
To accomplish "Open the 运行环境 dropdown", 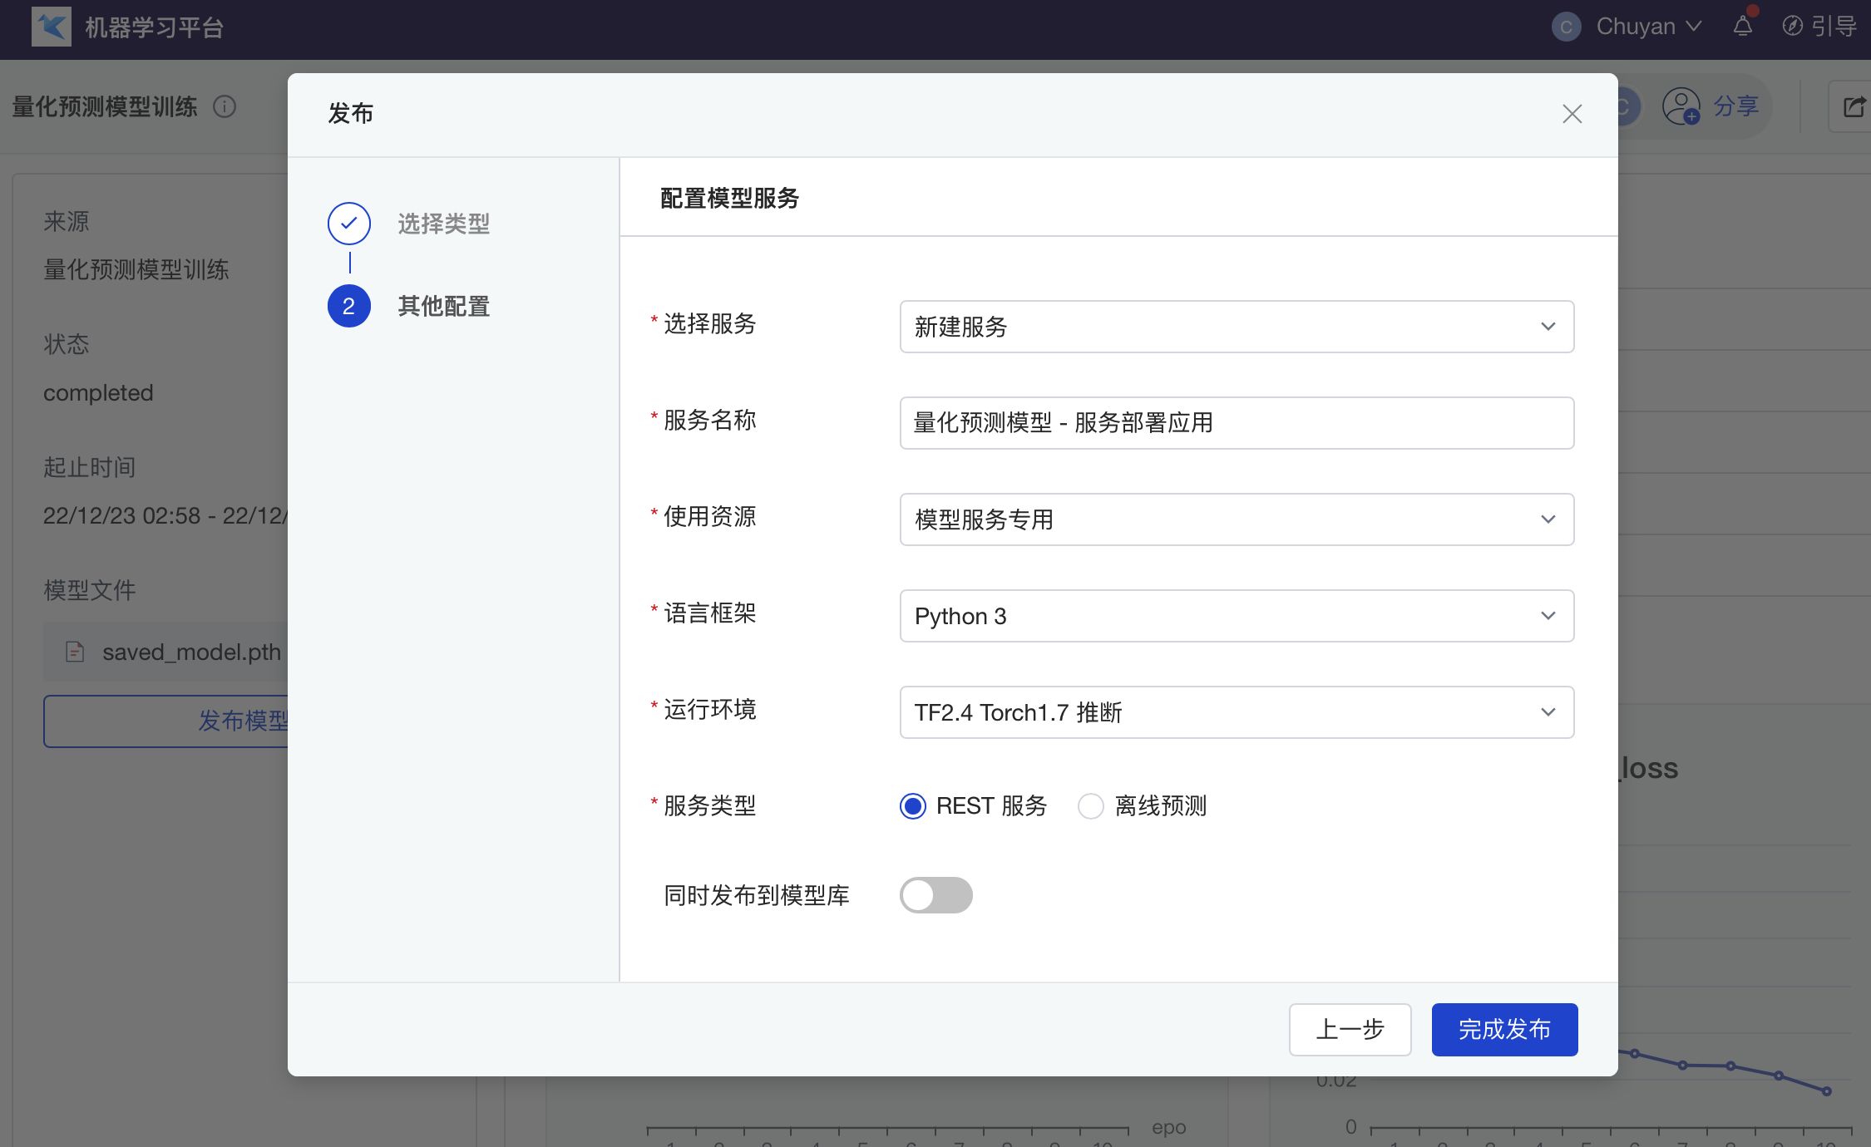I will click(1237, 712).
